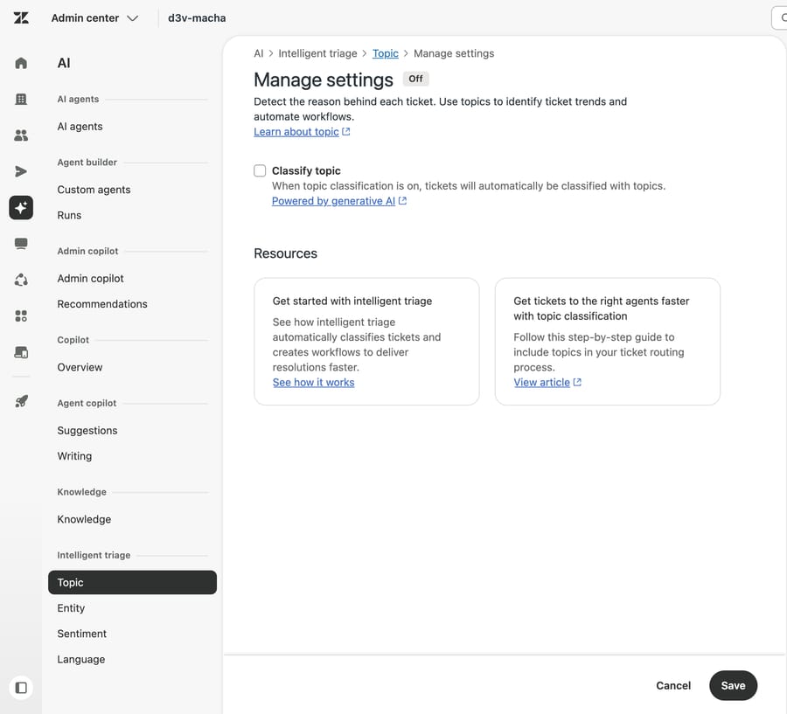This screenshot has height=714, width=787.
Task: Open the Account building icon
Action: 21,100
